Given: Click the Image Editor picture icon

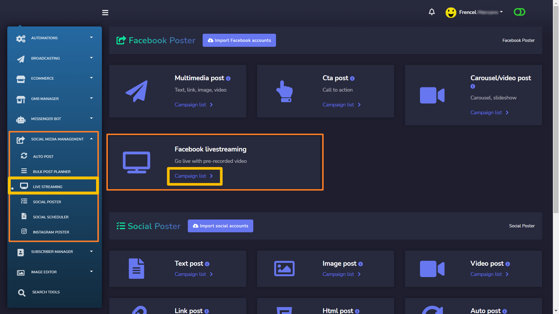Looking at the screenshot, I should 21,273.
